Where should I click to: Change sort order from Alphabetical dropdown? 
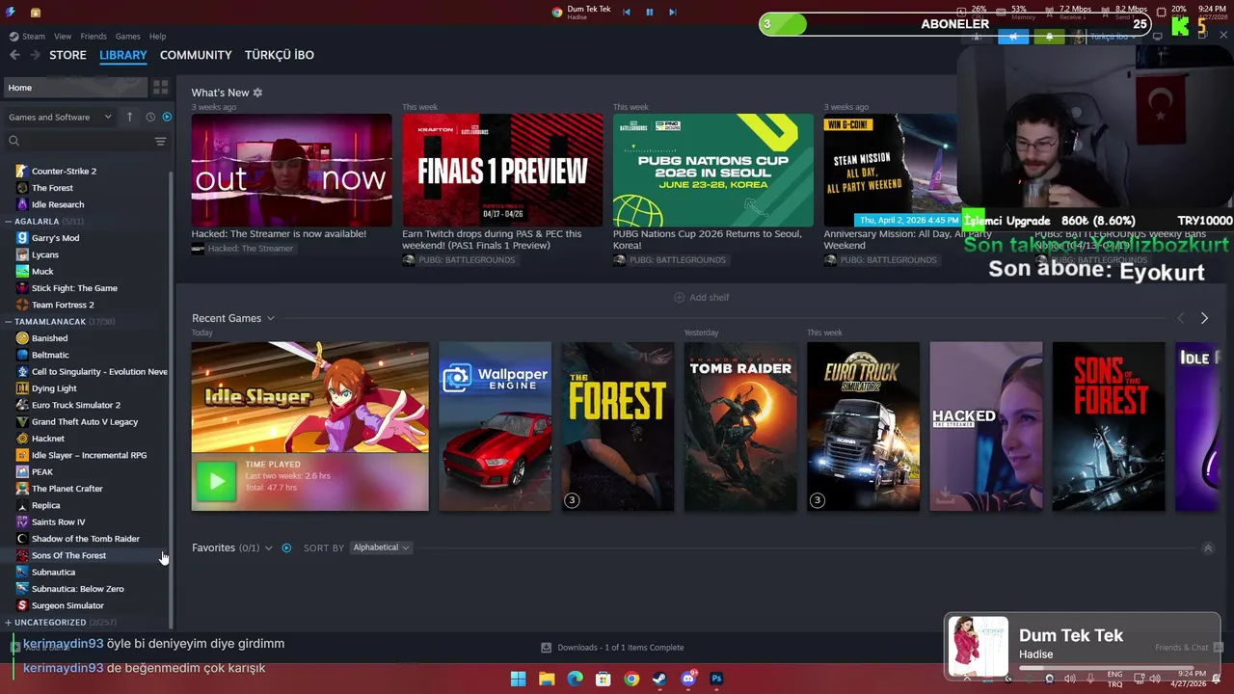tap(380, 547)
